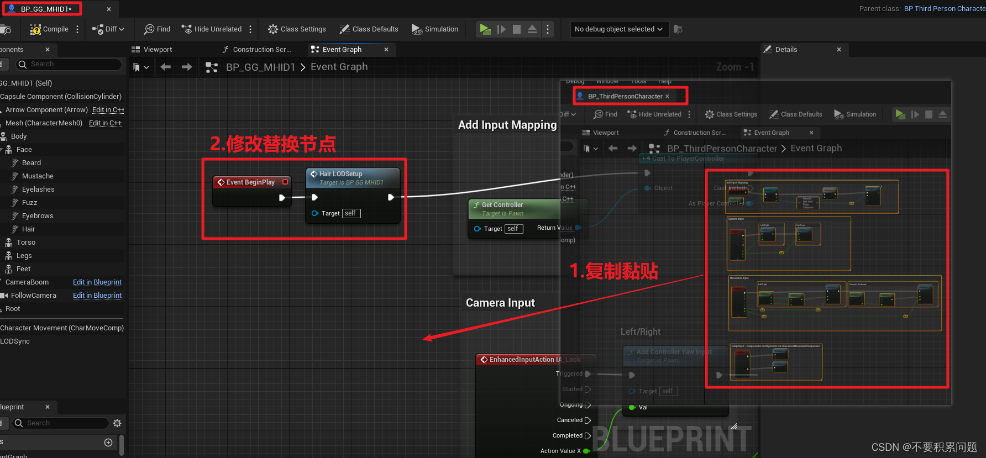Close the Details panel
Image resolution: width=986 pixels, height=458 pixels.
[839, 50]
